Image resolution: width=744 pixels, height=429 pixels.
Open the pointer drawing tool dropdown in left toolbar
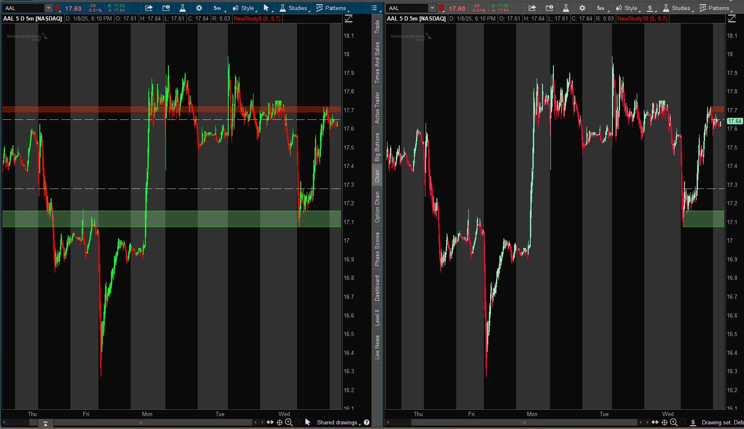[267, 8]
